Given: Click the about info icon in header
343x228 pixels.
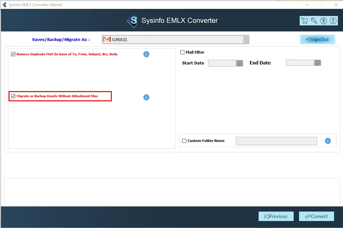Looking at the screenshot, I should [x=333, y=21].
